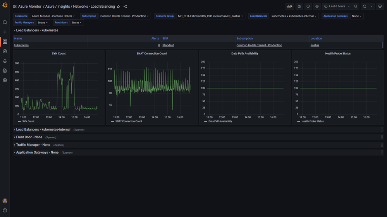Sort table by Subscription column header
Viewport: 387px width, 217px height.
(244, 38)
